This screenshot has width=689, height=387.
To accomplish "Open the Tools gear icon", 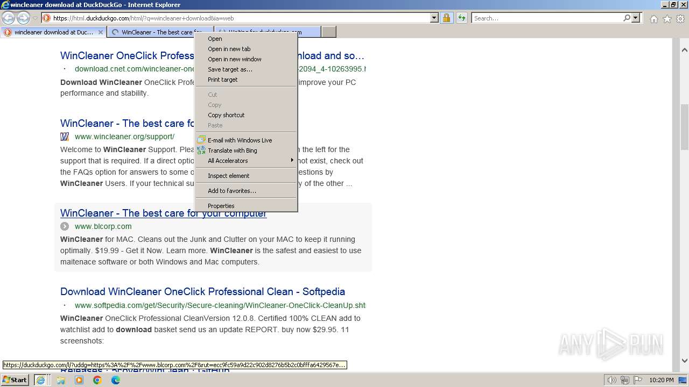I will [x=680, y=19].
